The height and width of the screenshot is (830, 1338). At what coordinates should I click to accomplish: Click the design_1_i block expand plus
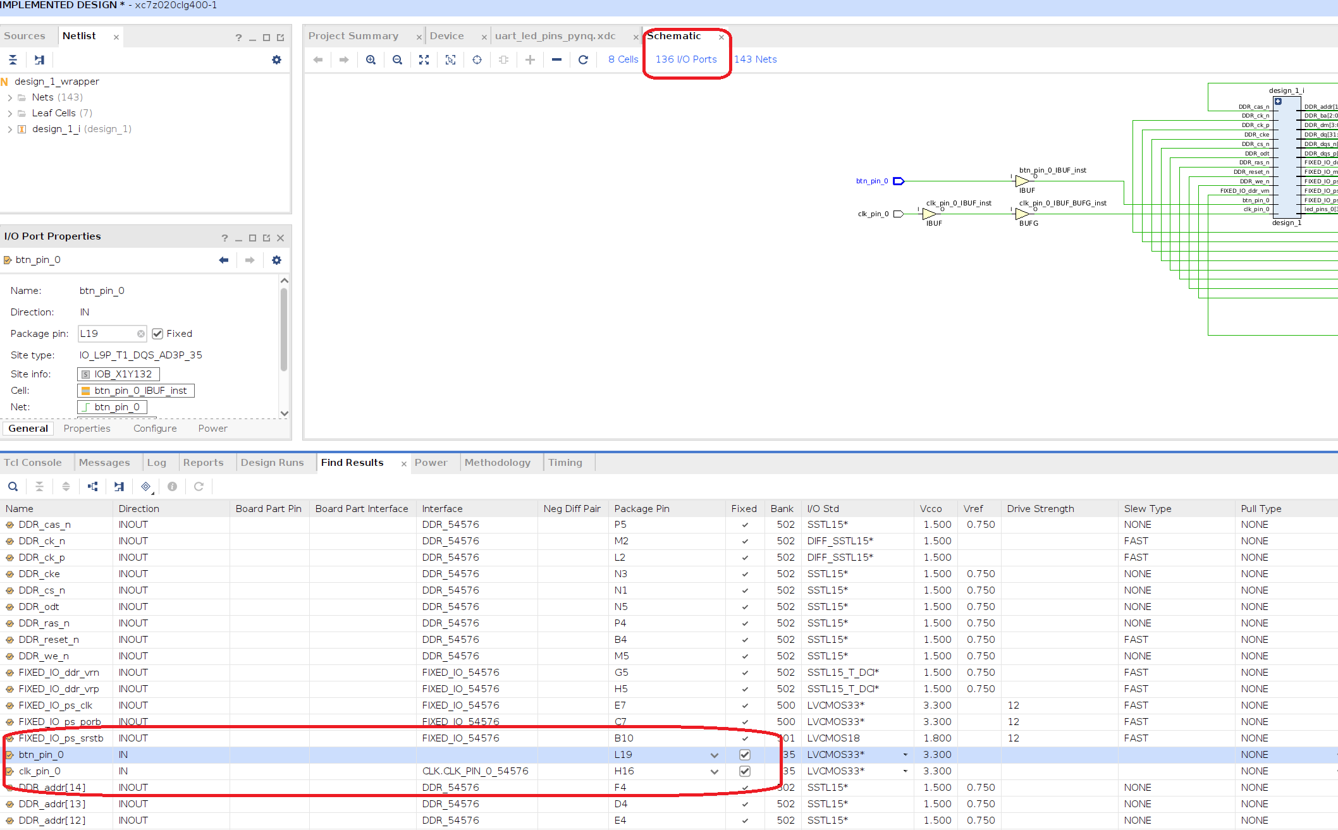[x=1278, y=102]
